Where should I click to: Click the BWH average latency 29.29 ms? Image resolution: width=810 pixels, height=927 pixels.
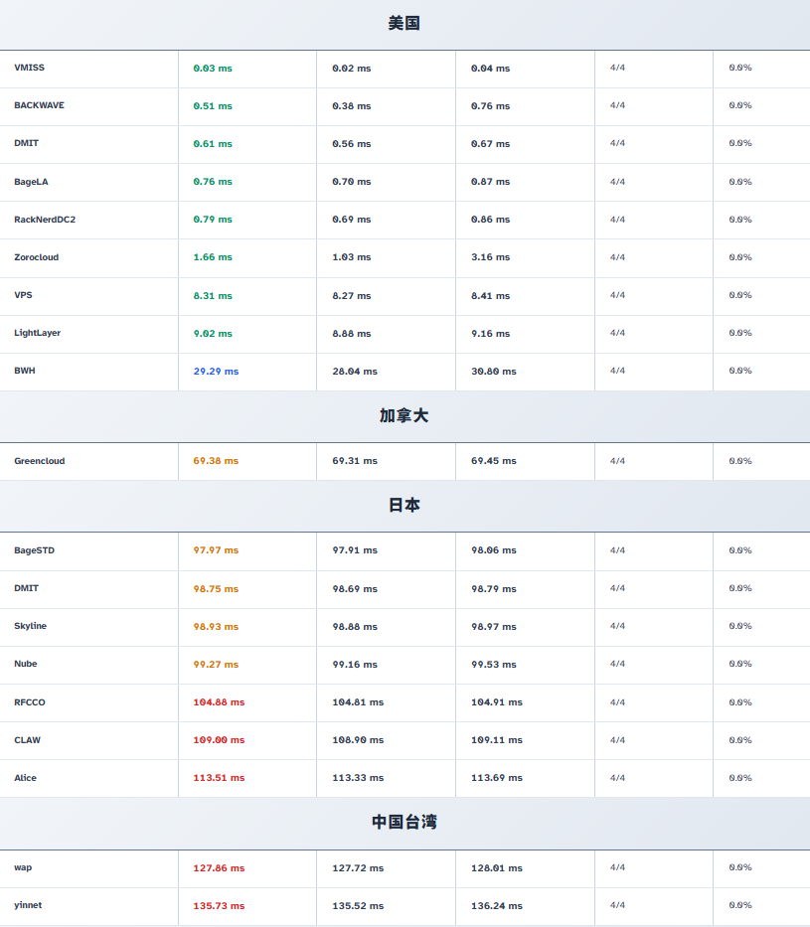[x=216, y=371]
